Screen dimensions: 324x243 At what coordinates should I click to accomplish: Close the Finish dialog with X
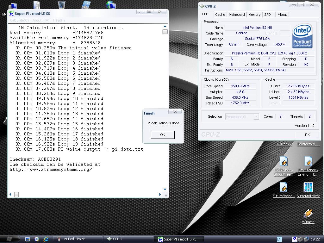click(175, 112)
